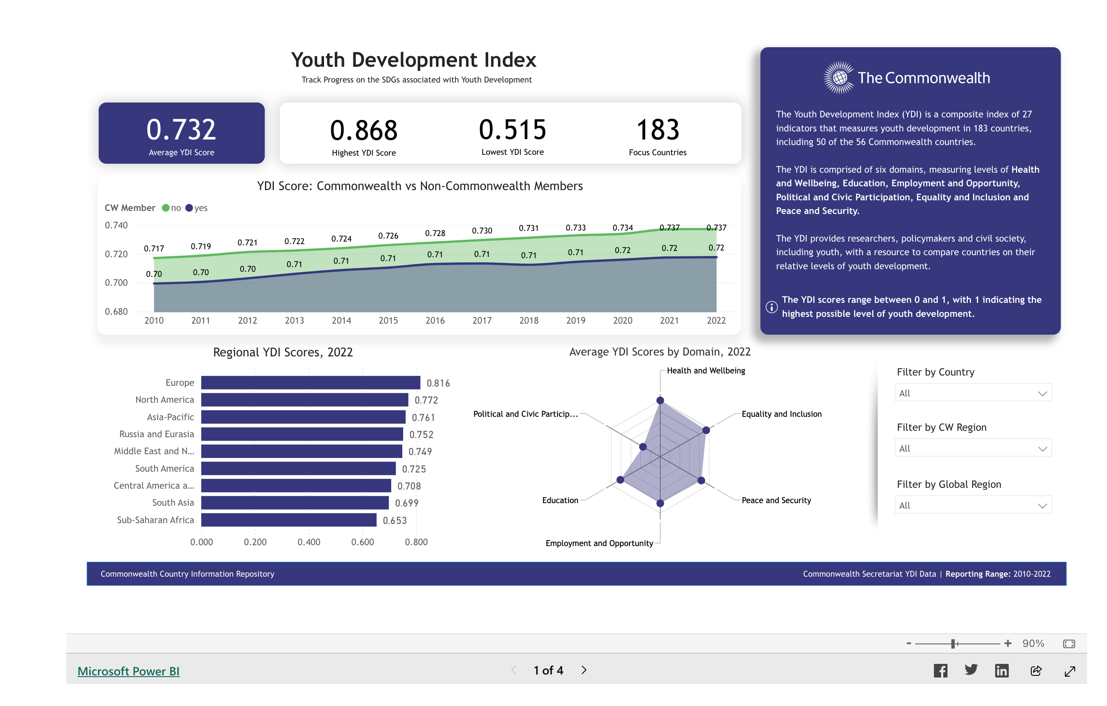The width and height of the screenshot is (1107, 706).
Task: Go to previous report page arrow
Action: click(x=513, y=670)
